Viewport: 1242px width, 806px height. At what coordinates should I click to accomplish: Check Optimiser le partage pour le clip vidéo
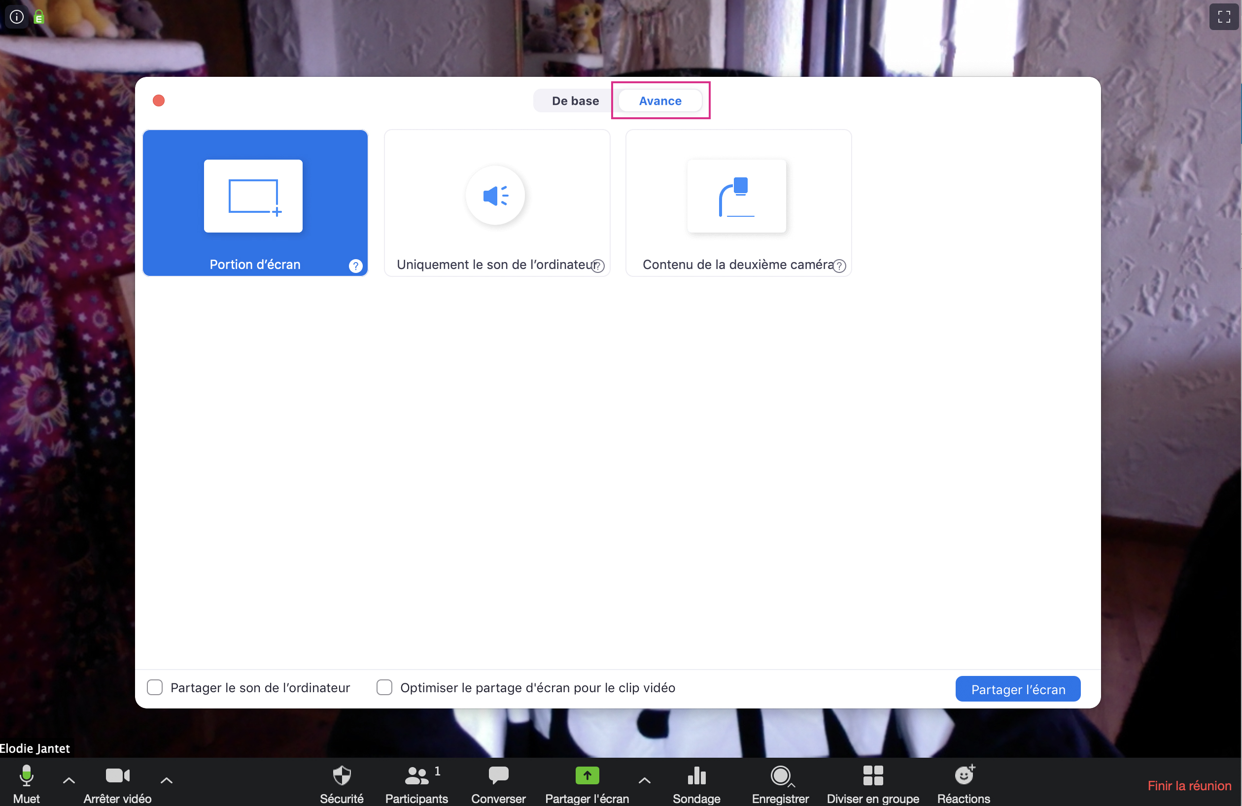[384, 687]
